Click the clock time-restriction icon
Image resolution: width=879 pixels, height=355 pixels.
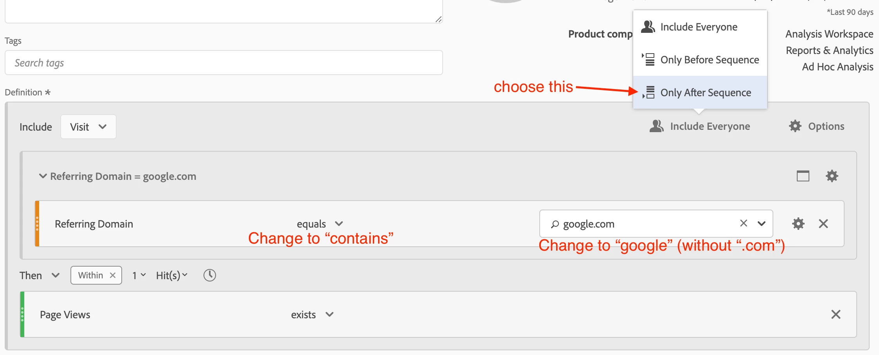210,275
